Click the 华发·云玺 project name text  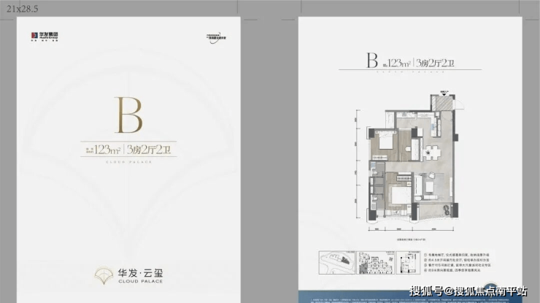pyautogui.click(x=140, y=273)
